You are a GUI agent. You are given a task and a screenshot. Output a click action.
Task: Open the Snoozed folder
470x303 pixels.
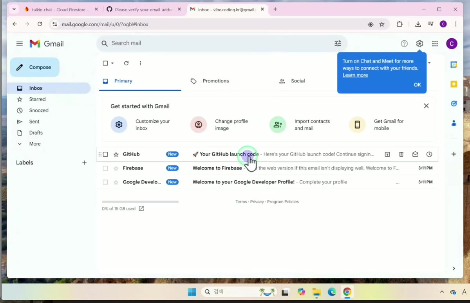coord(39,111)
